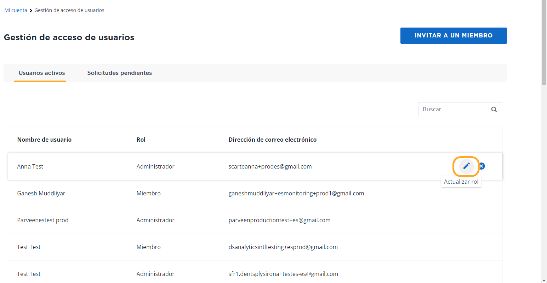This screenshot has height=283, width=547.
Task: Click the Administrador role of Anna Test
Action: click(x=155, y=166)
